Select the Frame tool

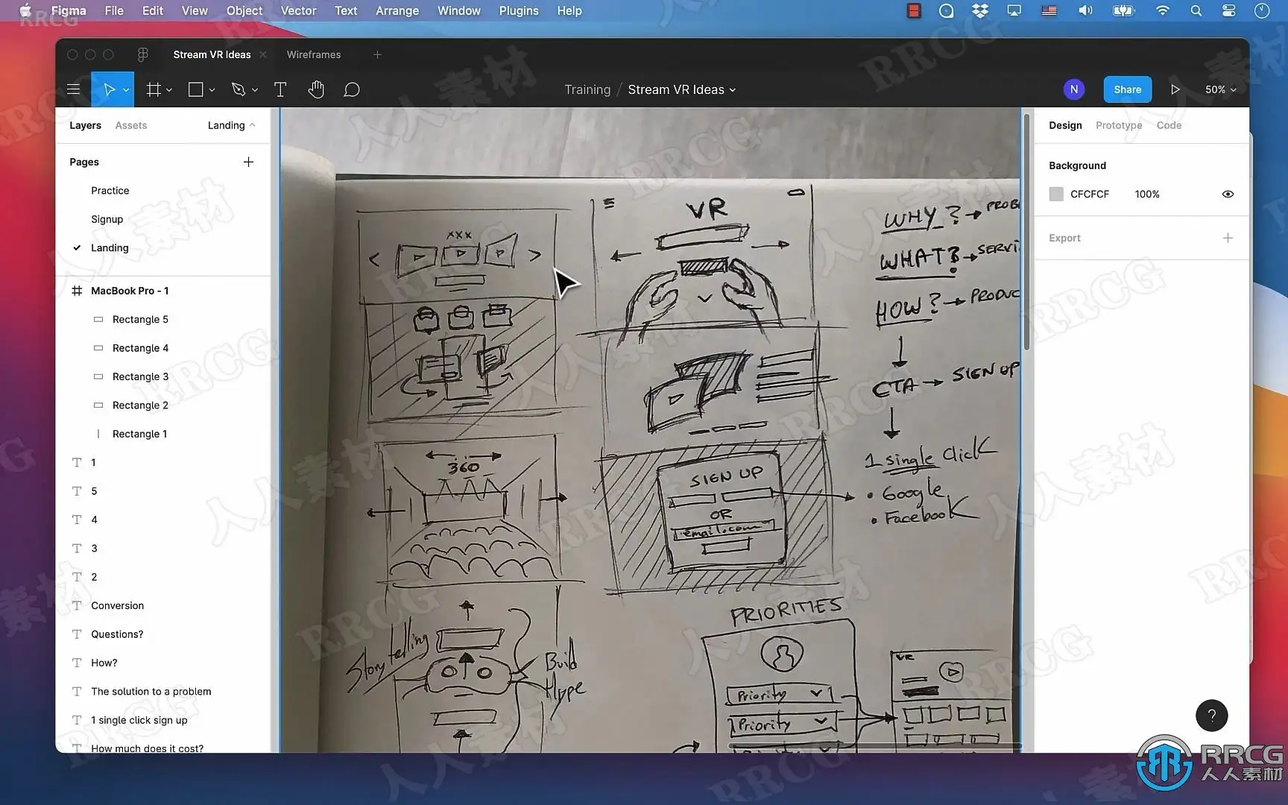[x=154, y=89]
